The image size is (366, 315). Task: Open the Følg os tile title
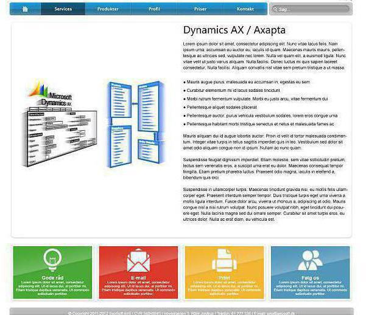310,278
